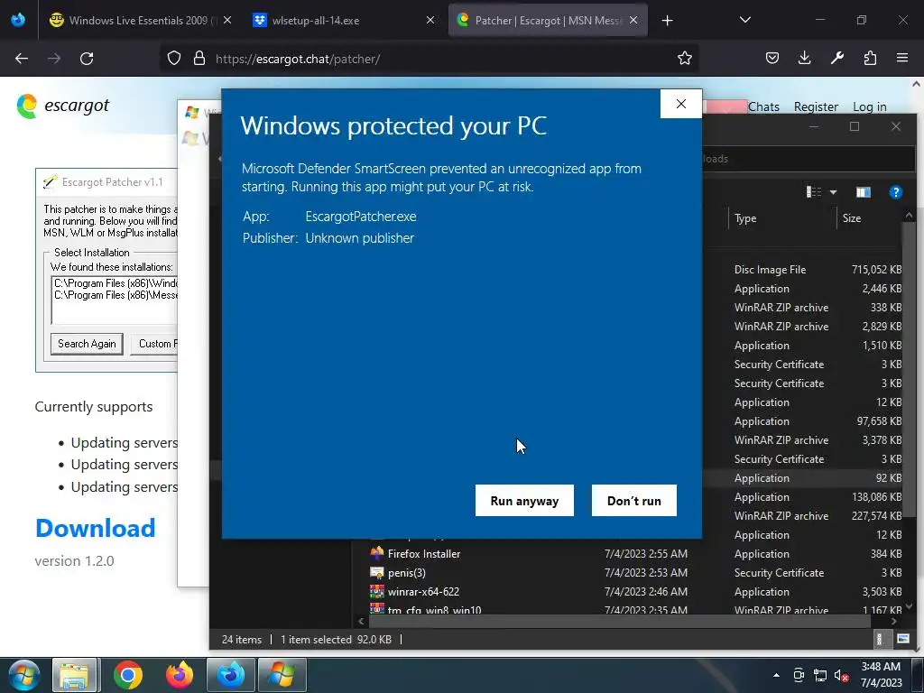Open Explorer view options dropdown arrow
This screenshot has height=693, width=924.
pyautogui.click(x=833, y=192)
